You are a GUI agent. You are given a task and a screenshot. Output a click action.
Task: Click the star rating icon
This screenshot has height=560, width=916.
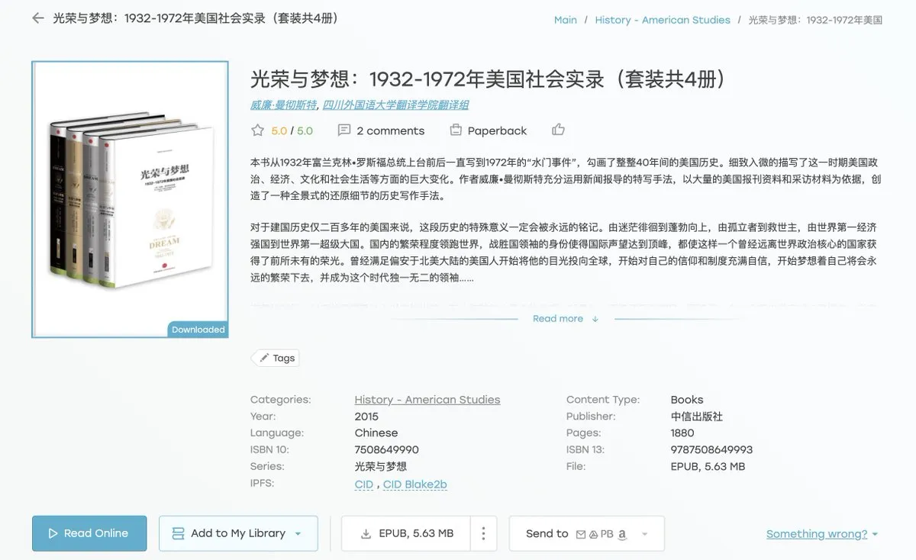[258, 130]
